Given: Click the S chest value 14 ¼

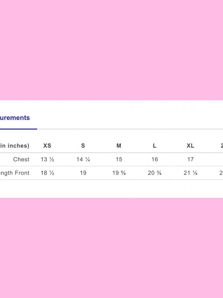Looking at the screenshot, I should 83,159.
